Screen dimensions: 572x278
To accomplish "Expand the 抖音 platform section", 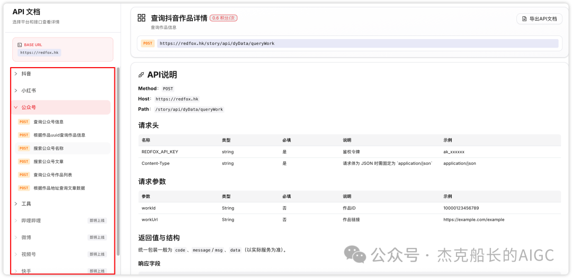I will tap(61, 73).
